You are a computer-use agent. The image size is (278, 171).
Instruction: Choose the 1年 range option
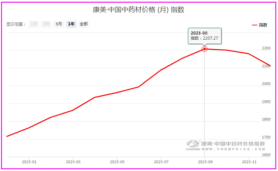tap(71, 24)
